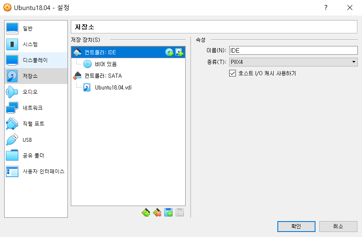Confirm settings with 확인 button
The height and width of the screenshot is (237, 362).
pos(296,227)
